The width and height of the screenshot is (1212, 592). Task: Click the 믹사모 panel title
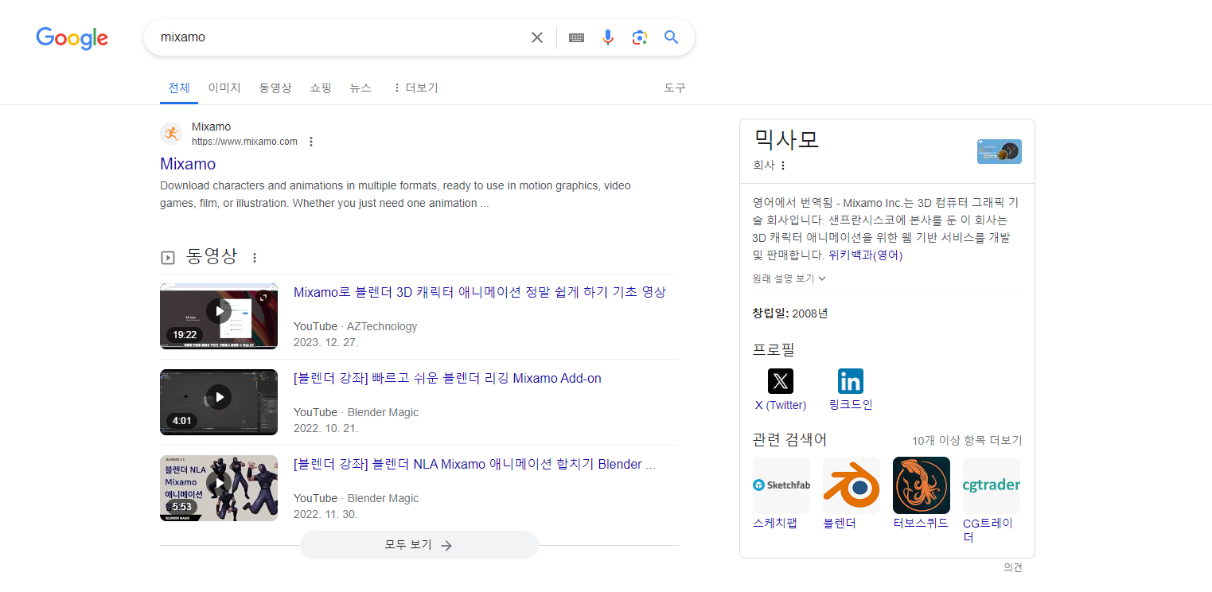pos(786,140)
